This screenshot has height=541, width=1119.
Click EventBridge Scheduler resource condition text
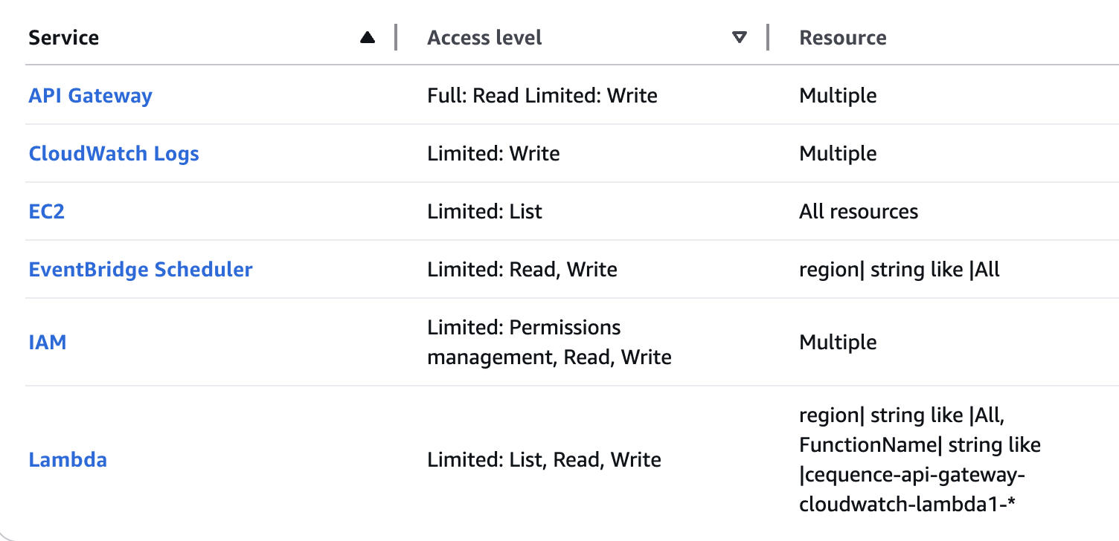[x=900, y=270]
